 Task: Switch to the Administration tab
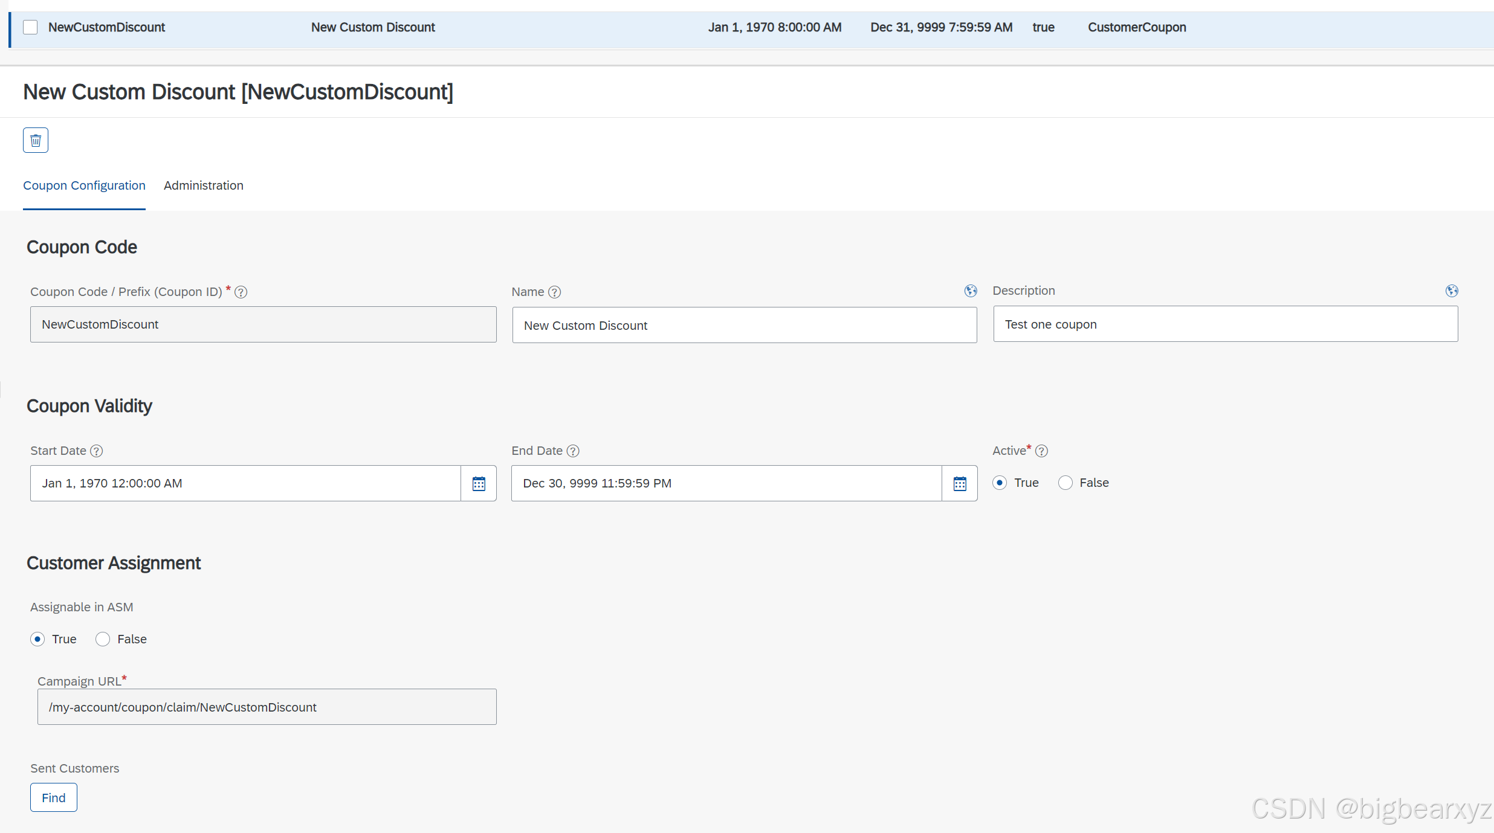click(203, 186)
